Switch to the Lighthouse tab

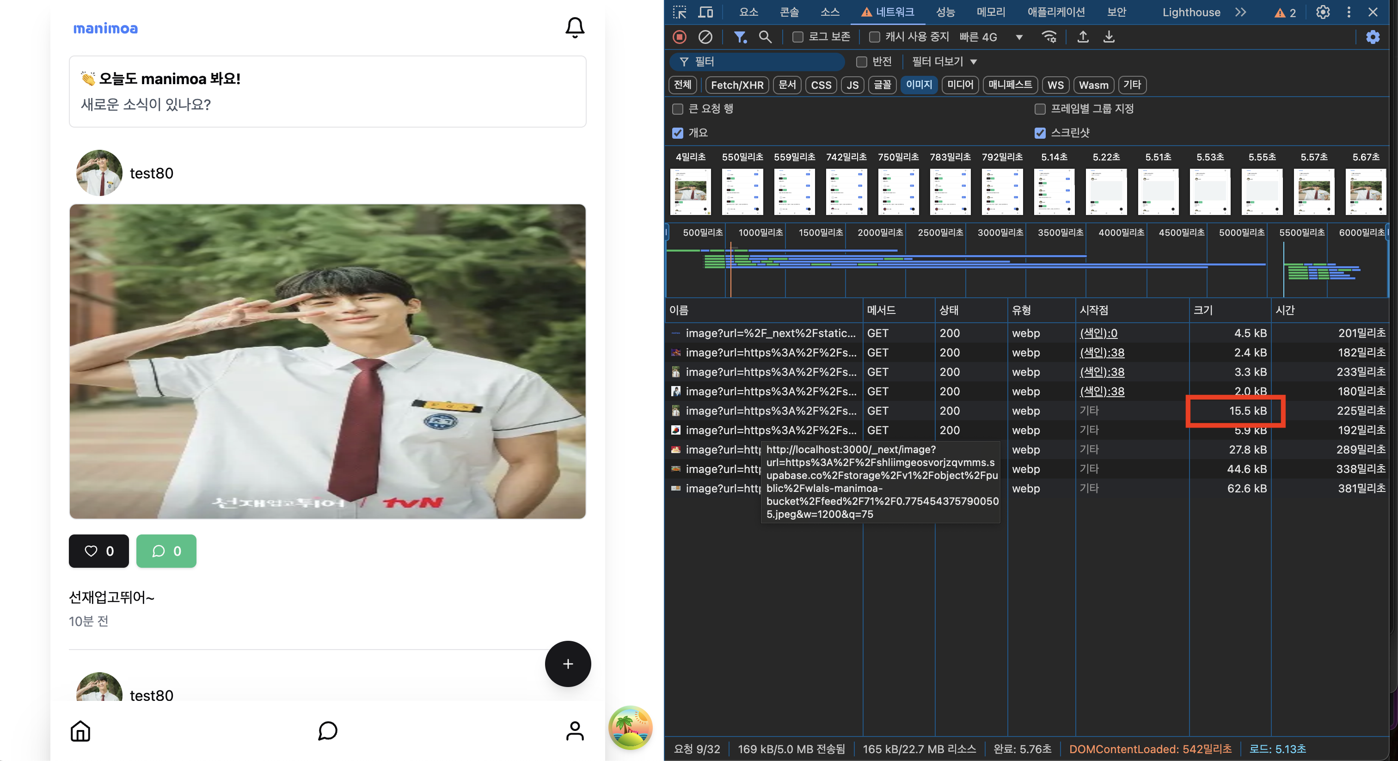pos(1191,12)
